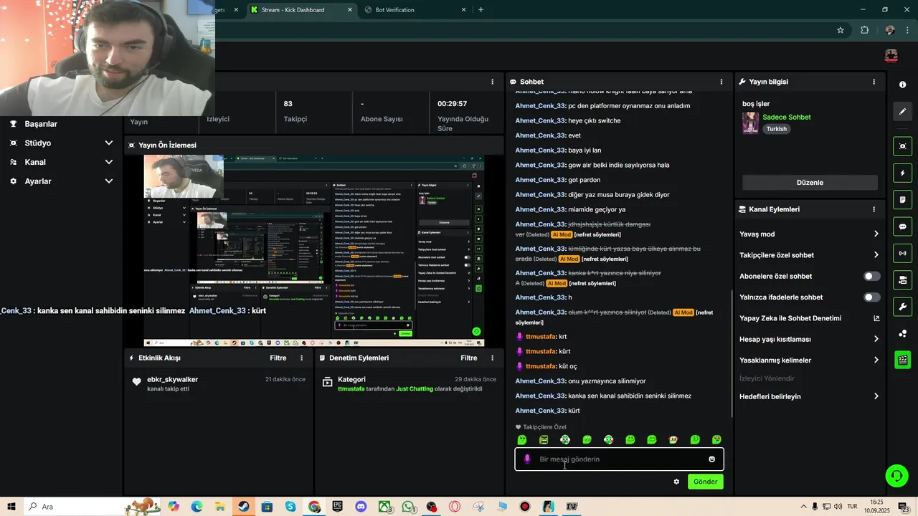Open Filtre dropdown in Denetim Eylemleri
This screenshot has height=516, width=918.
point(468,358)
